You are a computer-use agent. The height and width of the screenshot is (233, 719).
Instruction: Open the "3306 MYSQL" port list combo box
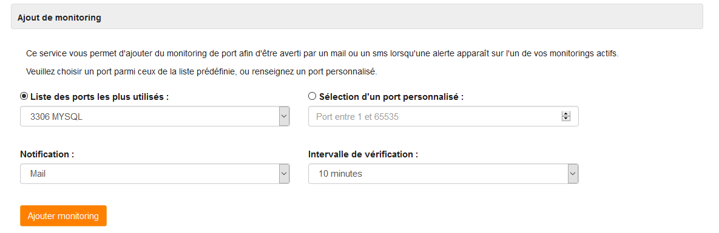click(155, 116)
